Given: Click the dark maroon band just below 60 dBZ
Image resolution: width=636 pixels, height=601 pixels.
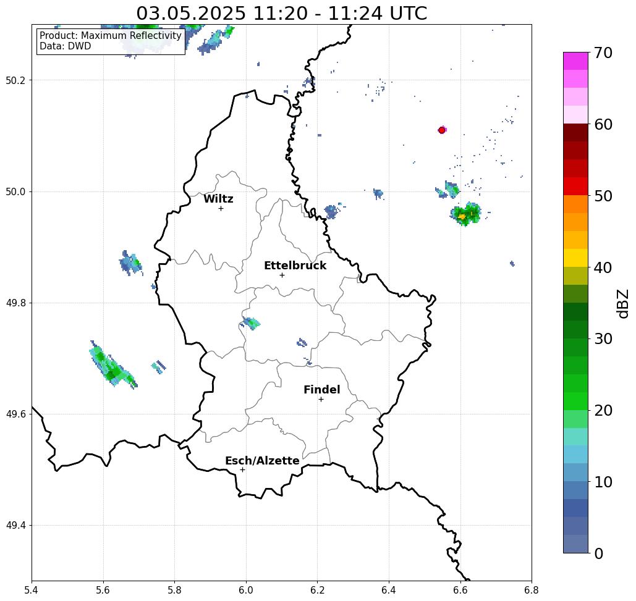Looking at the screenshot, I should coord(575,133).
